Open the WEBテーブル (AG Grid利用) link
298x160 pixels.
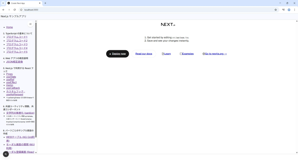coord(20,139)
